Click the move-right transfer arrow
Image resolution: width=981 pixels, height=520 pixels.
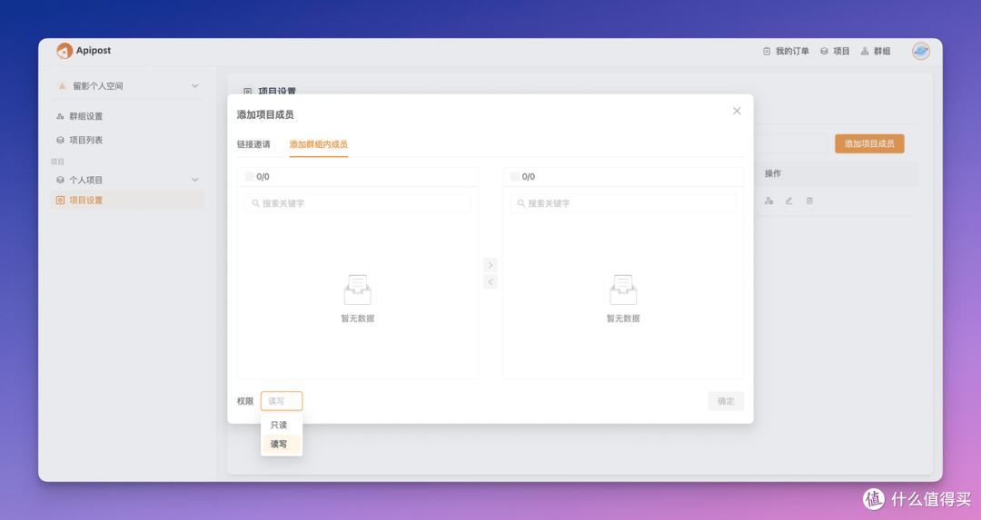point(490,265)
